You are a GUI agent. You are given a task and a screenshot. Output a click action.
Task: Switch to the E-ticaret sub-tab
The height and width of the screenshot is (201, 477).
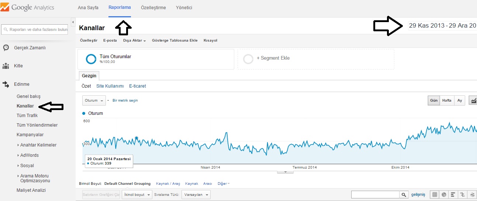(x=137, y=86)
